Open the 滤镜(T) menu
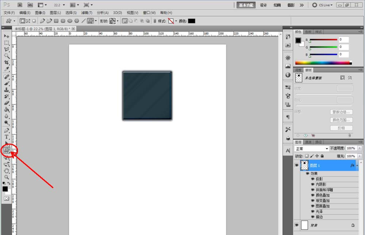Screen dimensions: 365x235 pyautogui.click(x=86, y=13)
